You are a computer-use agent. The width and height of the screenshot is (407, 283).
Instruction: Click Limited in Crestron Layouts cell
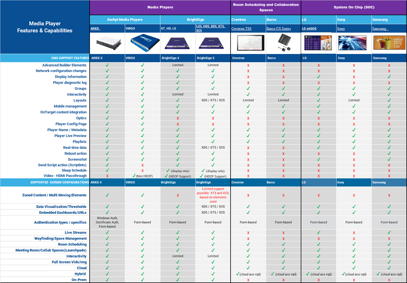tap(248, 100)
